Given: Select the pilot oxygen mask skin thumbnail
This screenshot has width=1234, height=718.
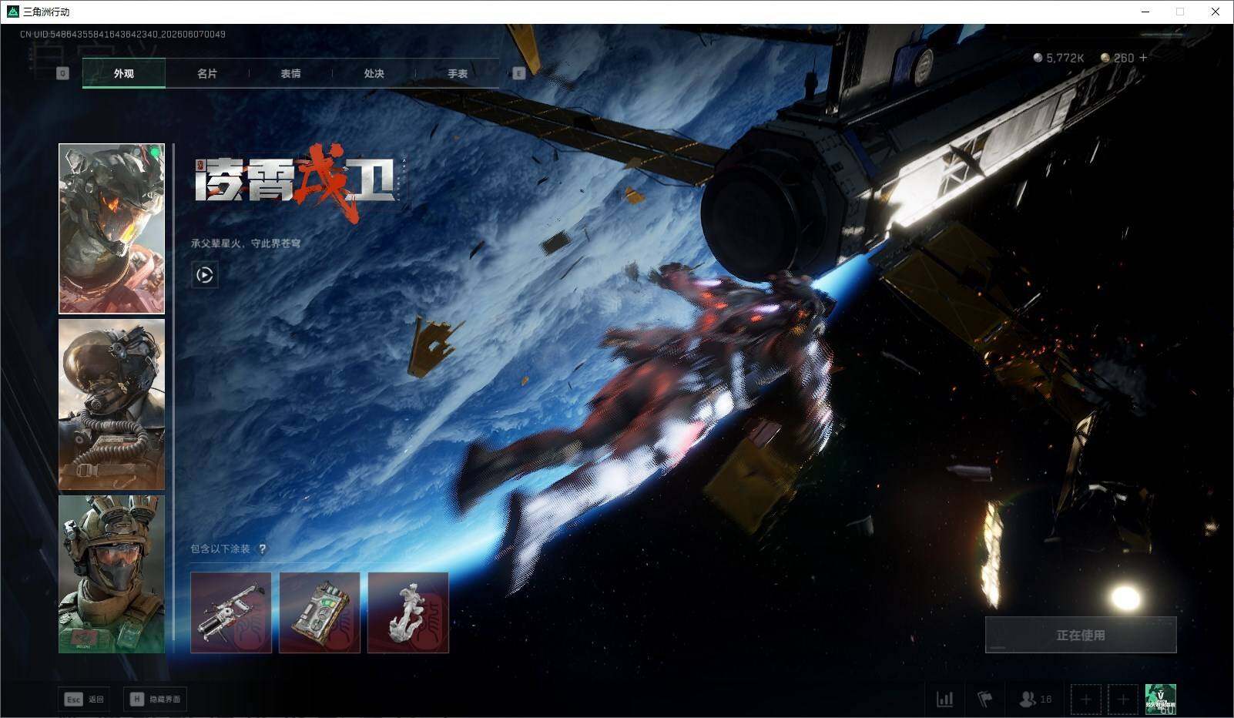Looking at the screenshot, I should (112, 404).
